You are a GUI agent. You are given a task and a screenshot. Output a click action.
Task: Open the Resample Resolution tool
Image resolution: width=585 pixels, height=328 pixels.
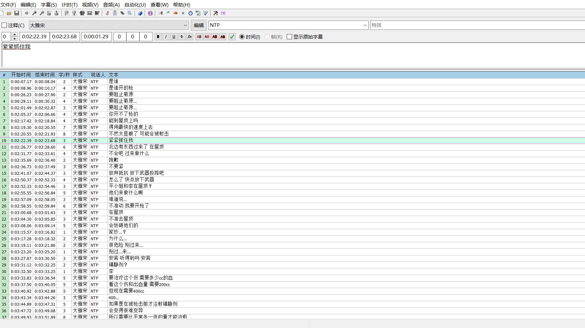(183, 13)
